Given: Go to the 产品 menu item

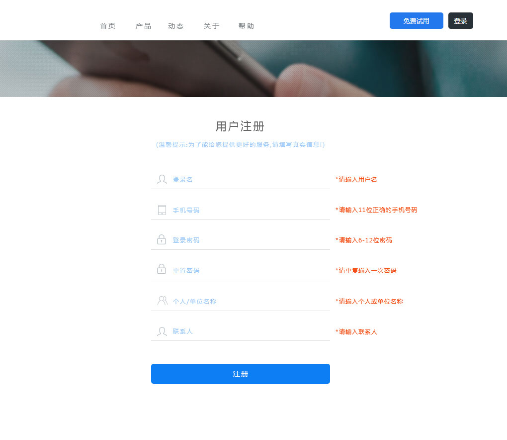Looking at the screenshot, I should tap(143, 26).
